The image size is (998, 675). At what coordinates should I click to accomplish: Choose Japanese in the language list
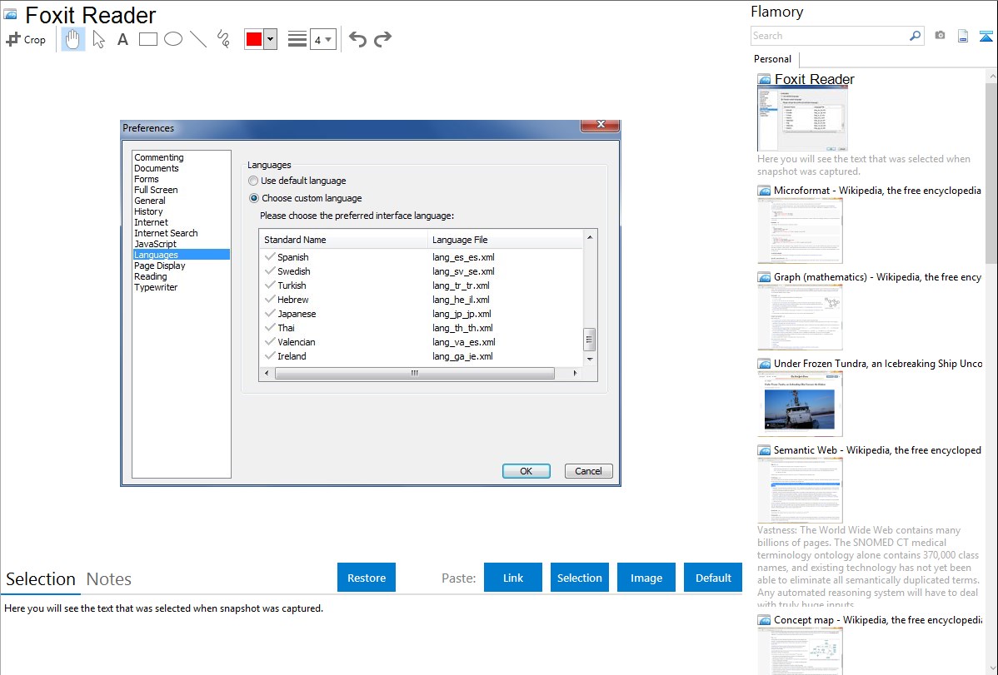[x=297, y=314]
